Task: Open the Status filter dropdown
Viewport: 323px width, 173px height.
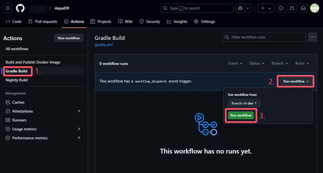Action: coord(256,64)
